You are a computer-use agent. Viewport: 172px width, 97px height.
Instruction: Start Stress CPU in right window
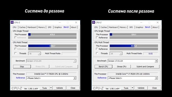pos(122,67)
